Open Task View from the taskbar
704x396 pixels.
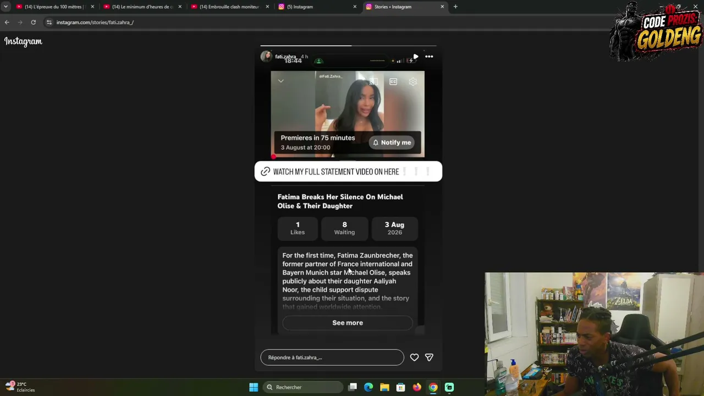353,387
